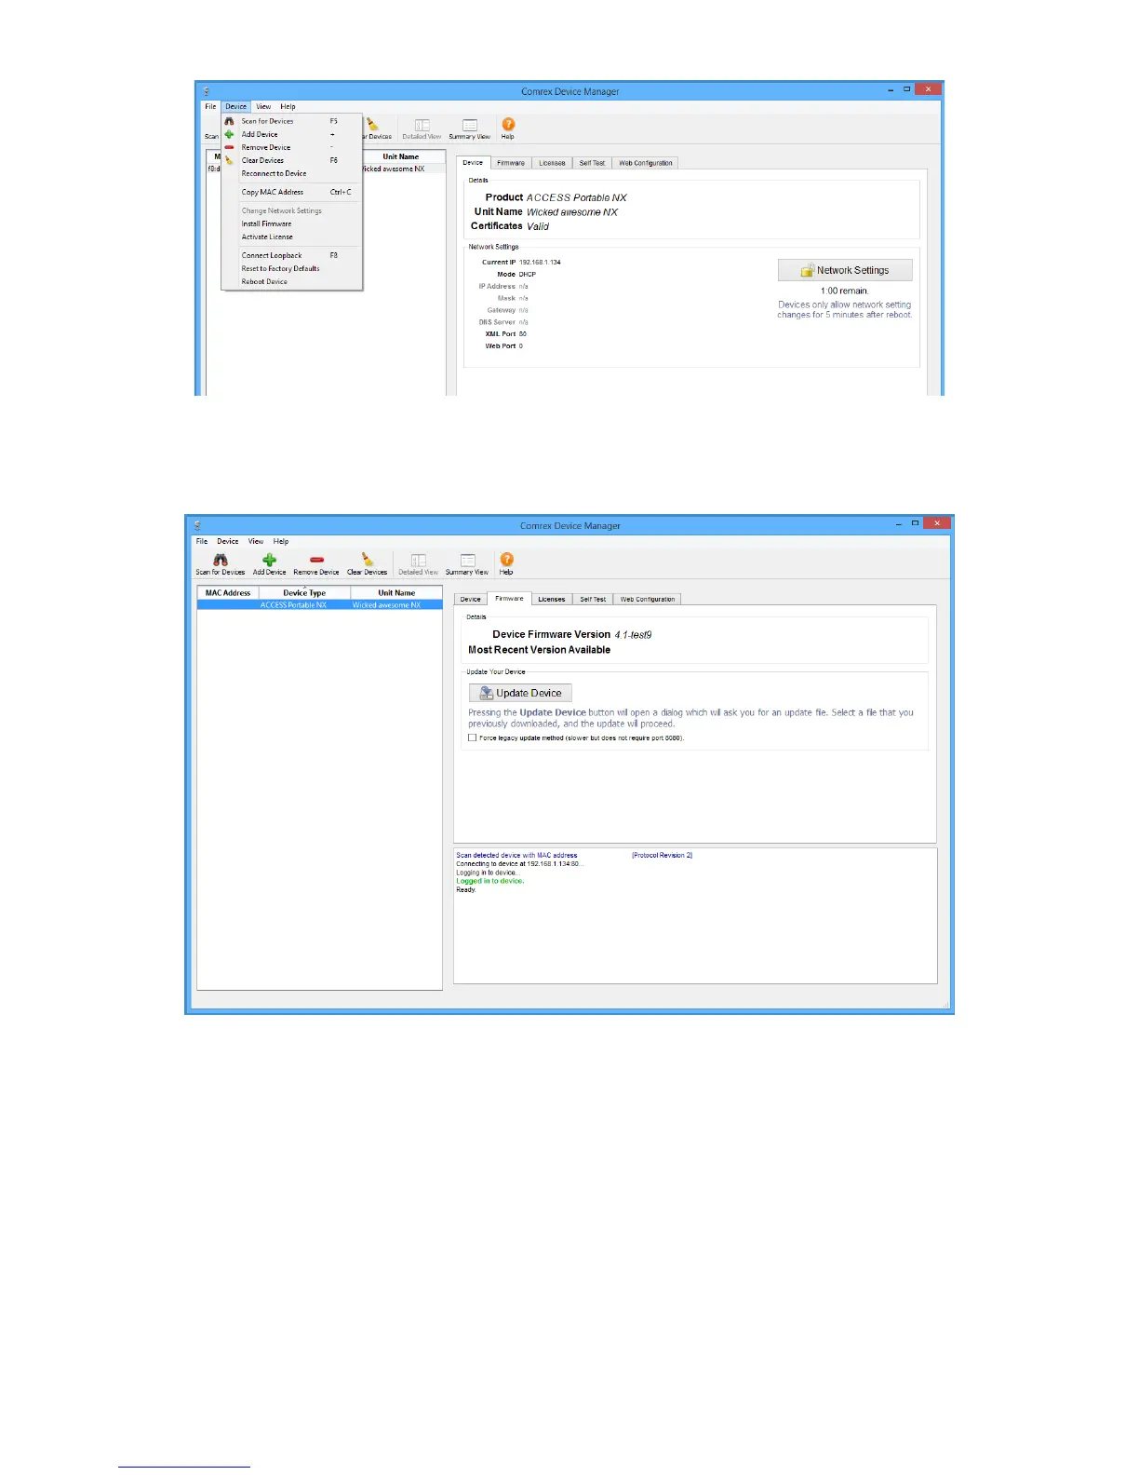This screenshot has width=1139, height=1475.
Task: Open File menu in lower window
Action: pyautogui.click(x=202, y=541)
